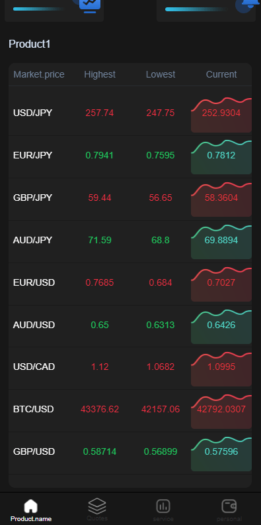Click the Highest column header
The image size is (261, 525).
point(100,74)
